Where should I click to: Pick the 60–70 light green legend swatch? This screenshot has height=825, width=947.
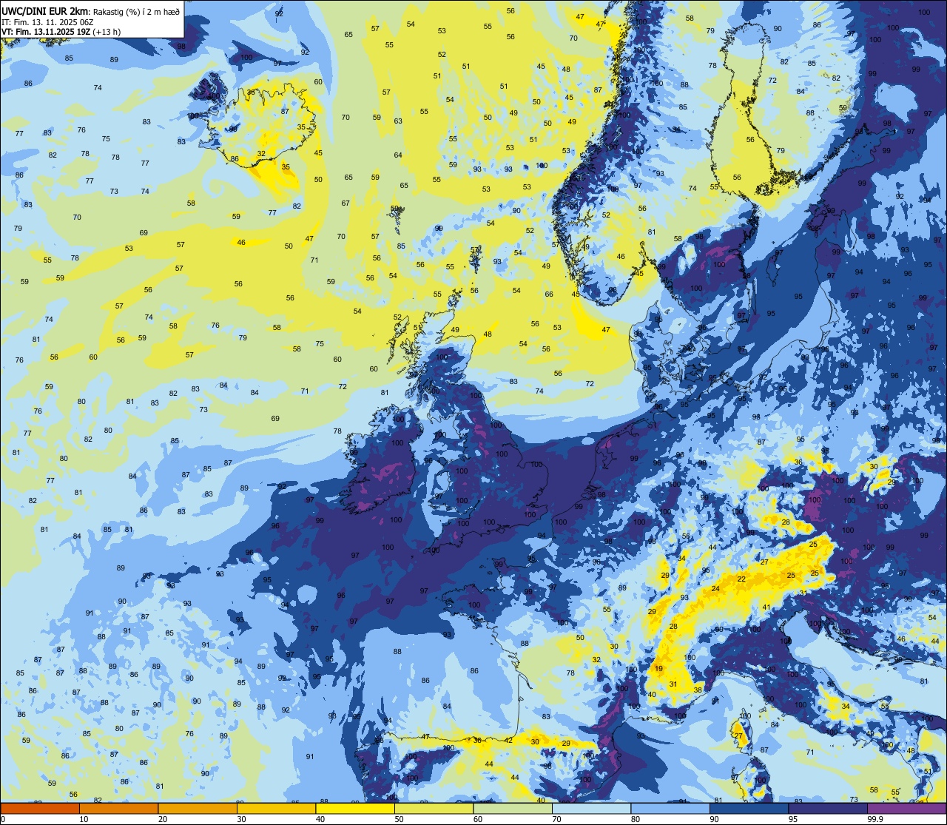point(513,808)
